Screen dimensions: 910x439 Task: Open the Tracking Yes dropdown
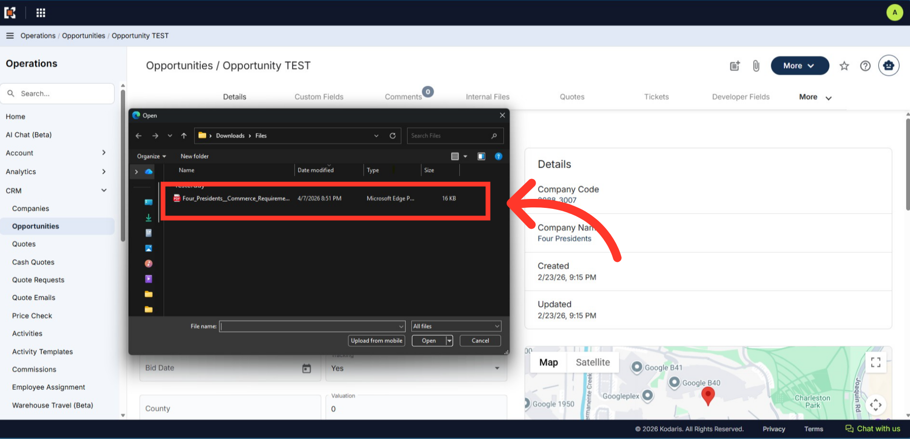[x=416, y=368]
